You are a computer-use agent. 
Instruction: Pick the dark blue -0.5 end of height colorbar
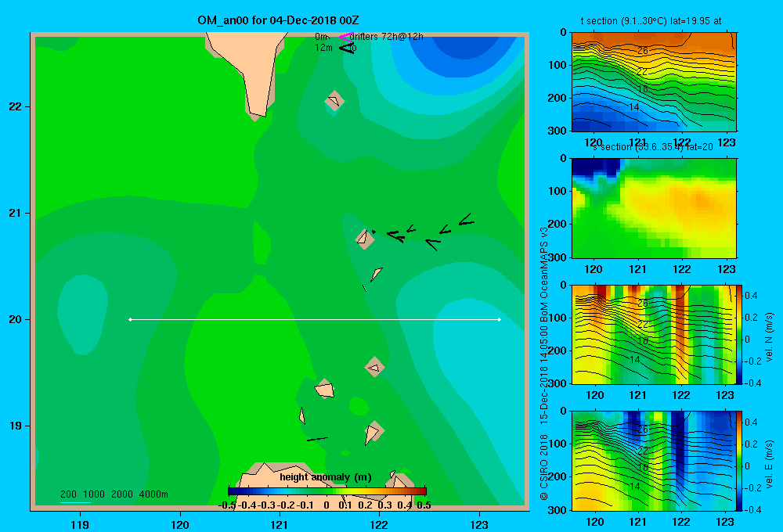click(232, 491)
